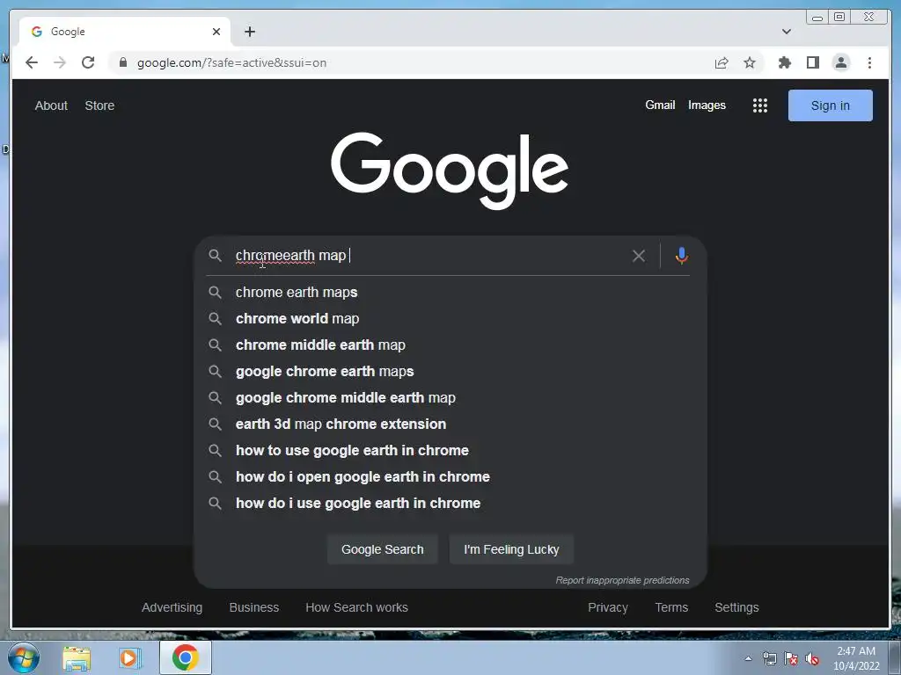Show hidden system tray icons
This screenshot has height=675, width=901.
(x=748, y=658)
